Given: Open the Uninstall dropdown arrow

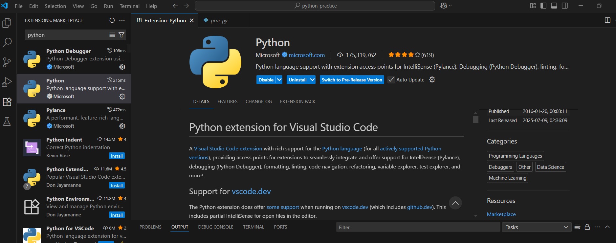Looking at the screenshot, I should 312,80.
